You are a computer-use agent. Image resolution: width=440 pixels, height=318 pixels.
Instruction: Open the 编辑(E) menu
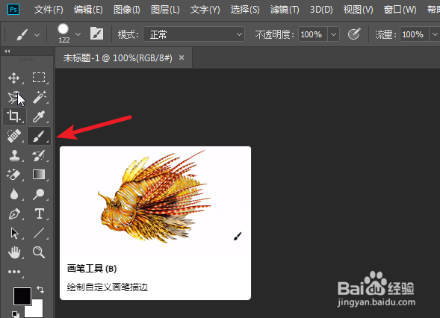tap(88, 10)
